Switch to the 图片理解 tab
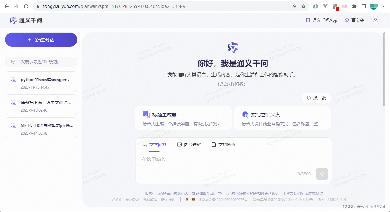Viewport: 390px width, 212px height. 189,145
